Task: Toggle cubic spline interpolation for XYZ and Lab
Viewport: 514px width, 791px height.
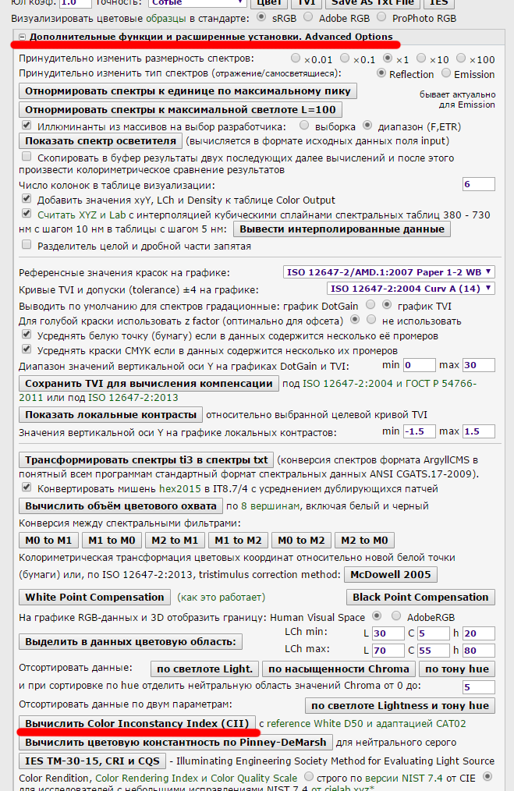Action: coord(27,214)
